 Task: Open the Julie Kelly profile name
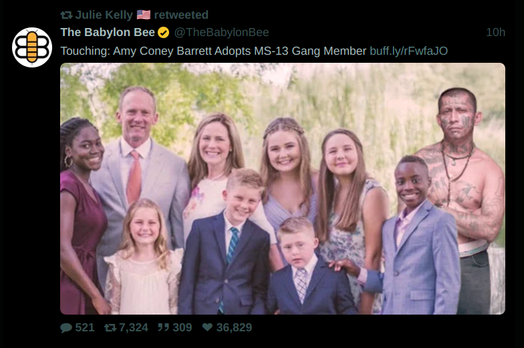click(104, 15)
